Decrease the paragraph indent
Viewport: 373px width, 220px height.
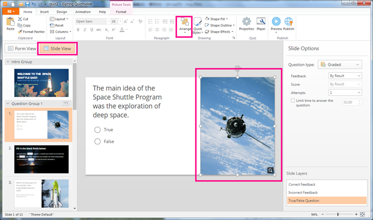point(165,21)
